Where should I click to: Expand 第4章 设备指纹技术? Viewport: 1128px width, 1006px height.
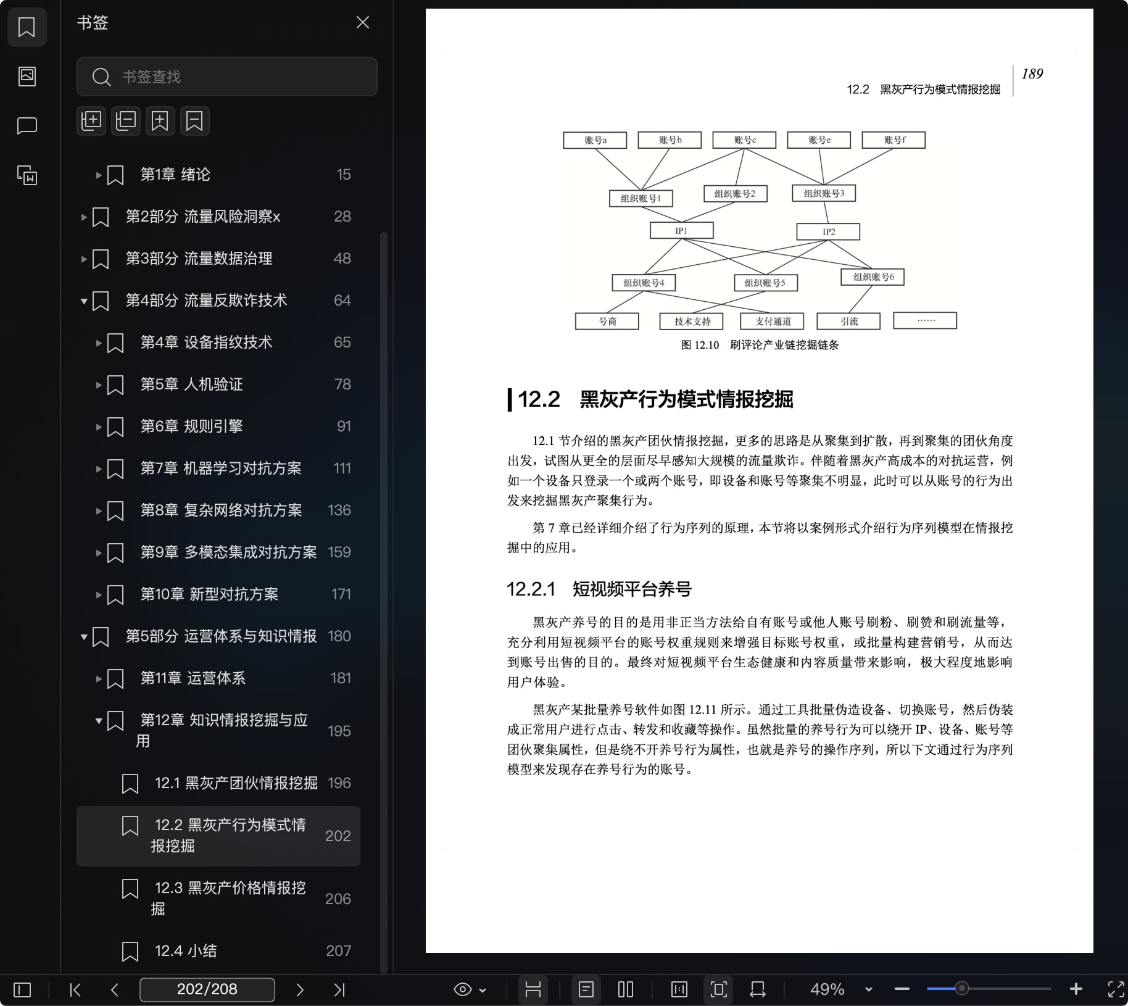tap(98, 343)
